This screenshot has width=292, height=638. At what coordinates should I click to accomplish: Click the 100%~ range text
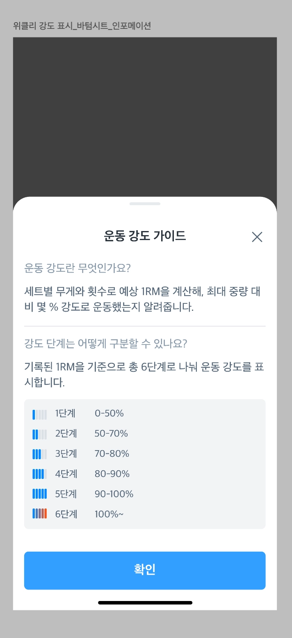coord(109,514)
